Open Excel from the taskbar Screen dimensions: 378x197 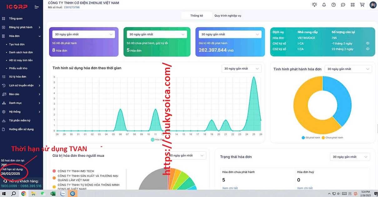53,194
